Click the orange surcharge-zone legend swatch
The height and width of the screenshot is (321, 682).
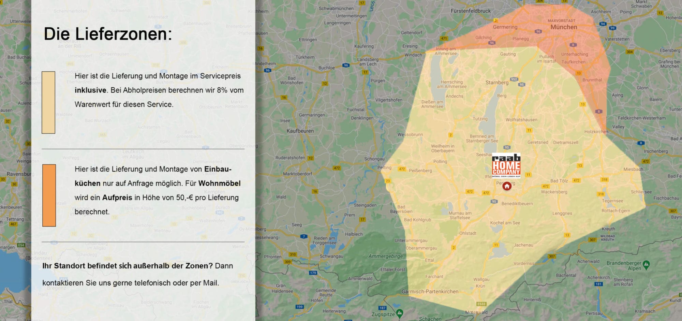tap(49, 195)
